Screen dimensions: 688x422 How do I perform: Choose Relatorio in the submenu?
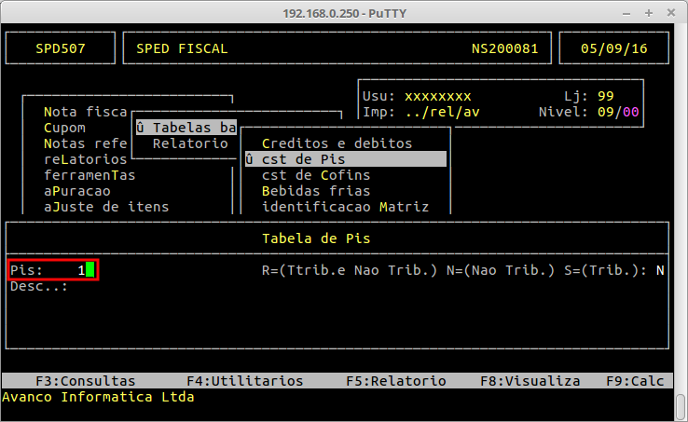point(190,143)
